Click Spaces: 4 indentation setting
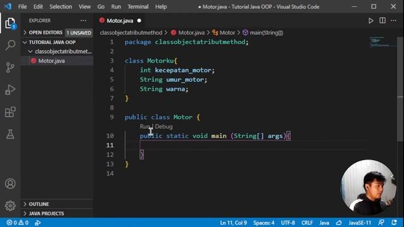The image size is (404, 227). [x=264, y=223]
